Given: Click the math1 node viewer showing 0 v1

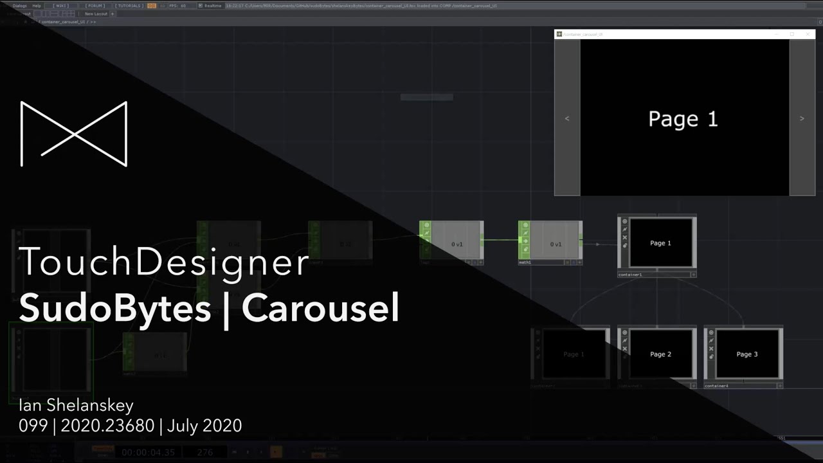Looking at the screenshot, I should coord(556,240).
